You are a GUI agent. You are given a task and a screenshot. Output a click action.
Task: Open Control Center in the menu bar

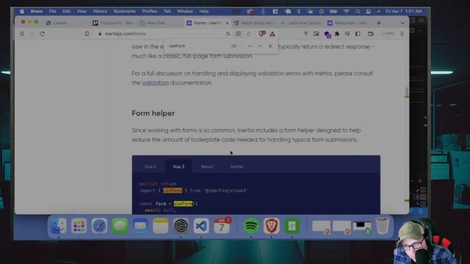[x=369, y=12]
